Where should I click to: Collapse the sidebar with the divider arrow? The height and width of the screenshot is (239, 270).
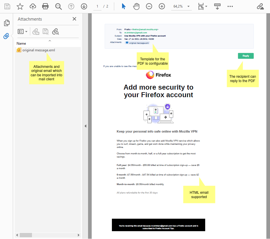(x=85, y=126)
